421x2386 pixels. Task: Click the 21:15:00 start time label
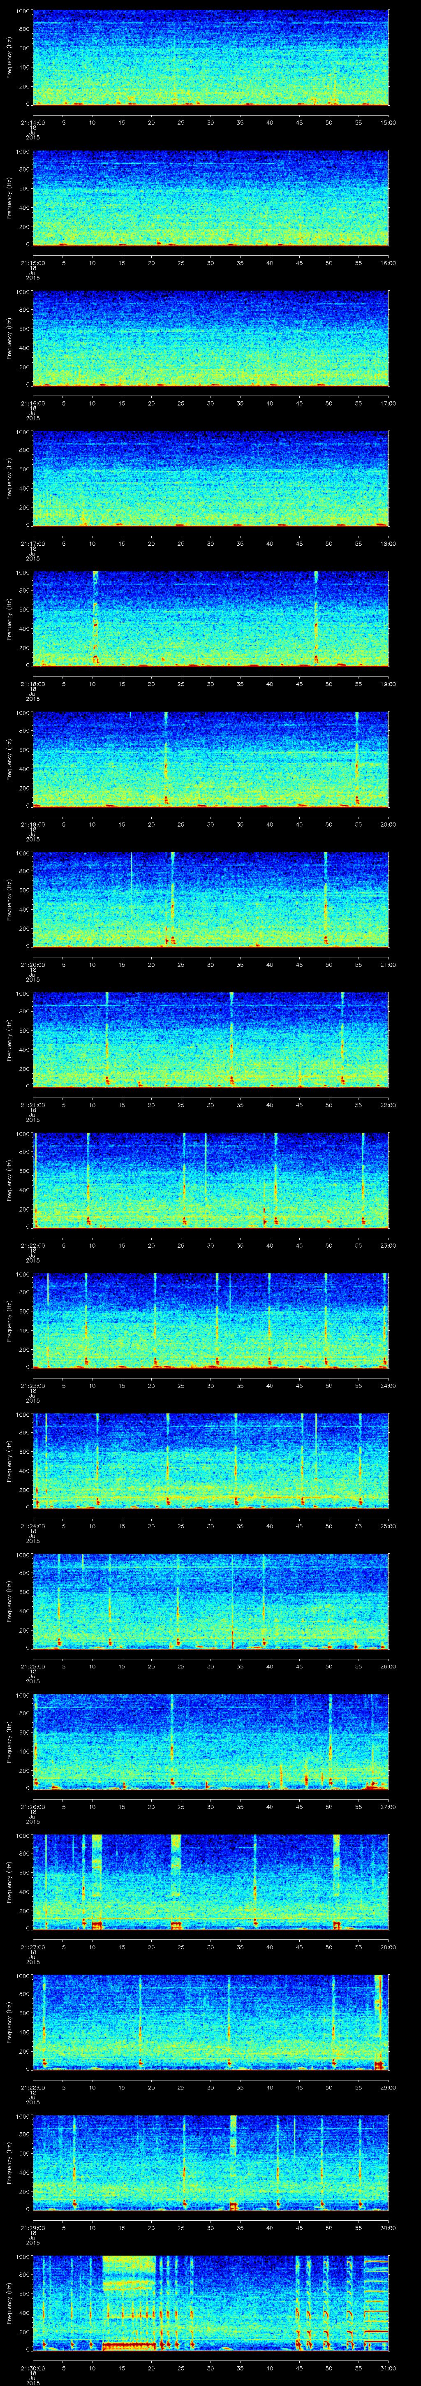coord(32,263)
